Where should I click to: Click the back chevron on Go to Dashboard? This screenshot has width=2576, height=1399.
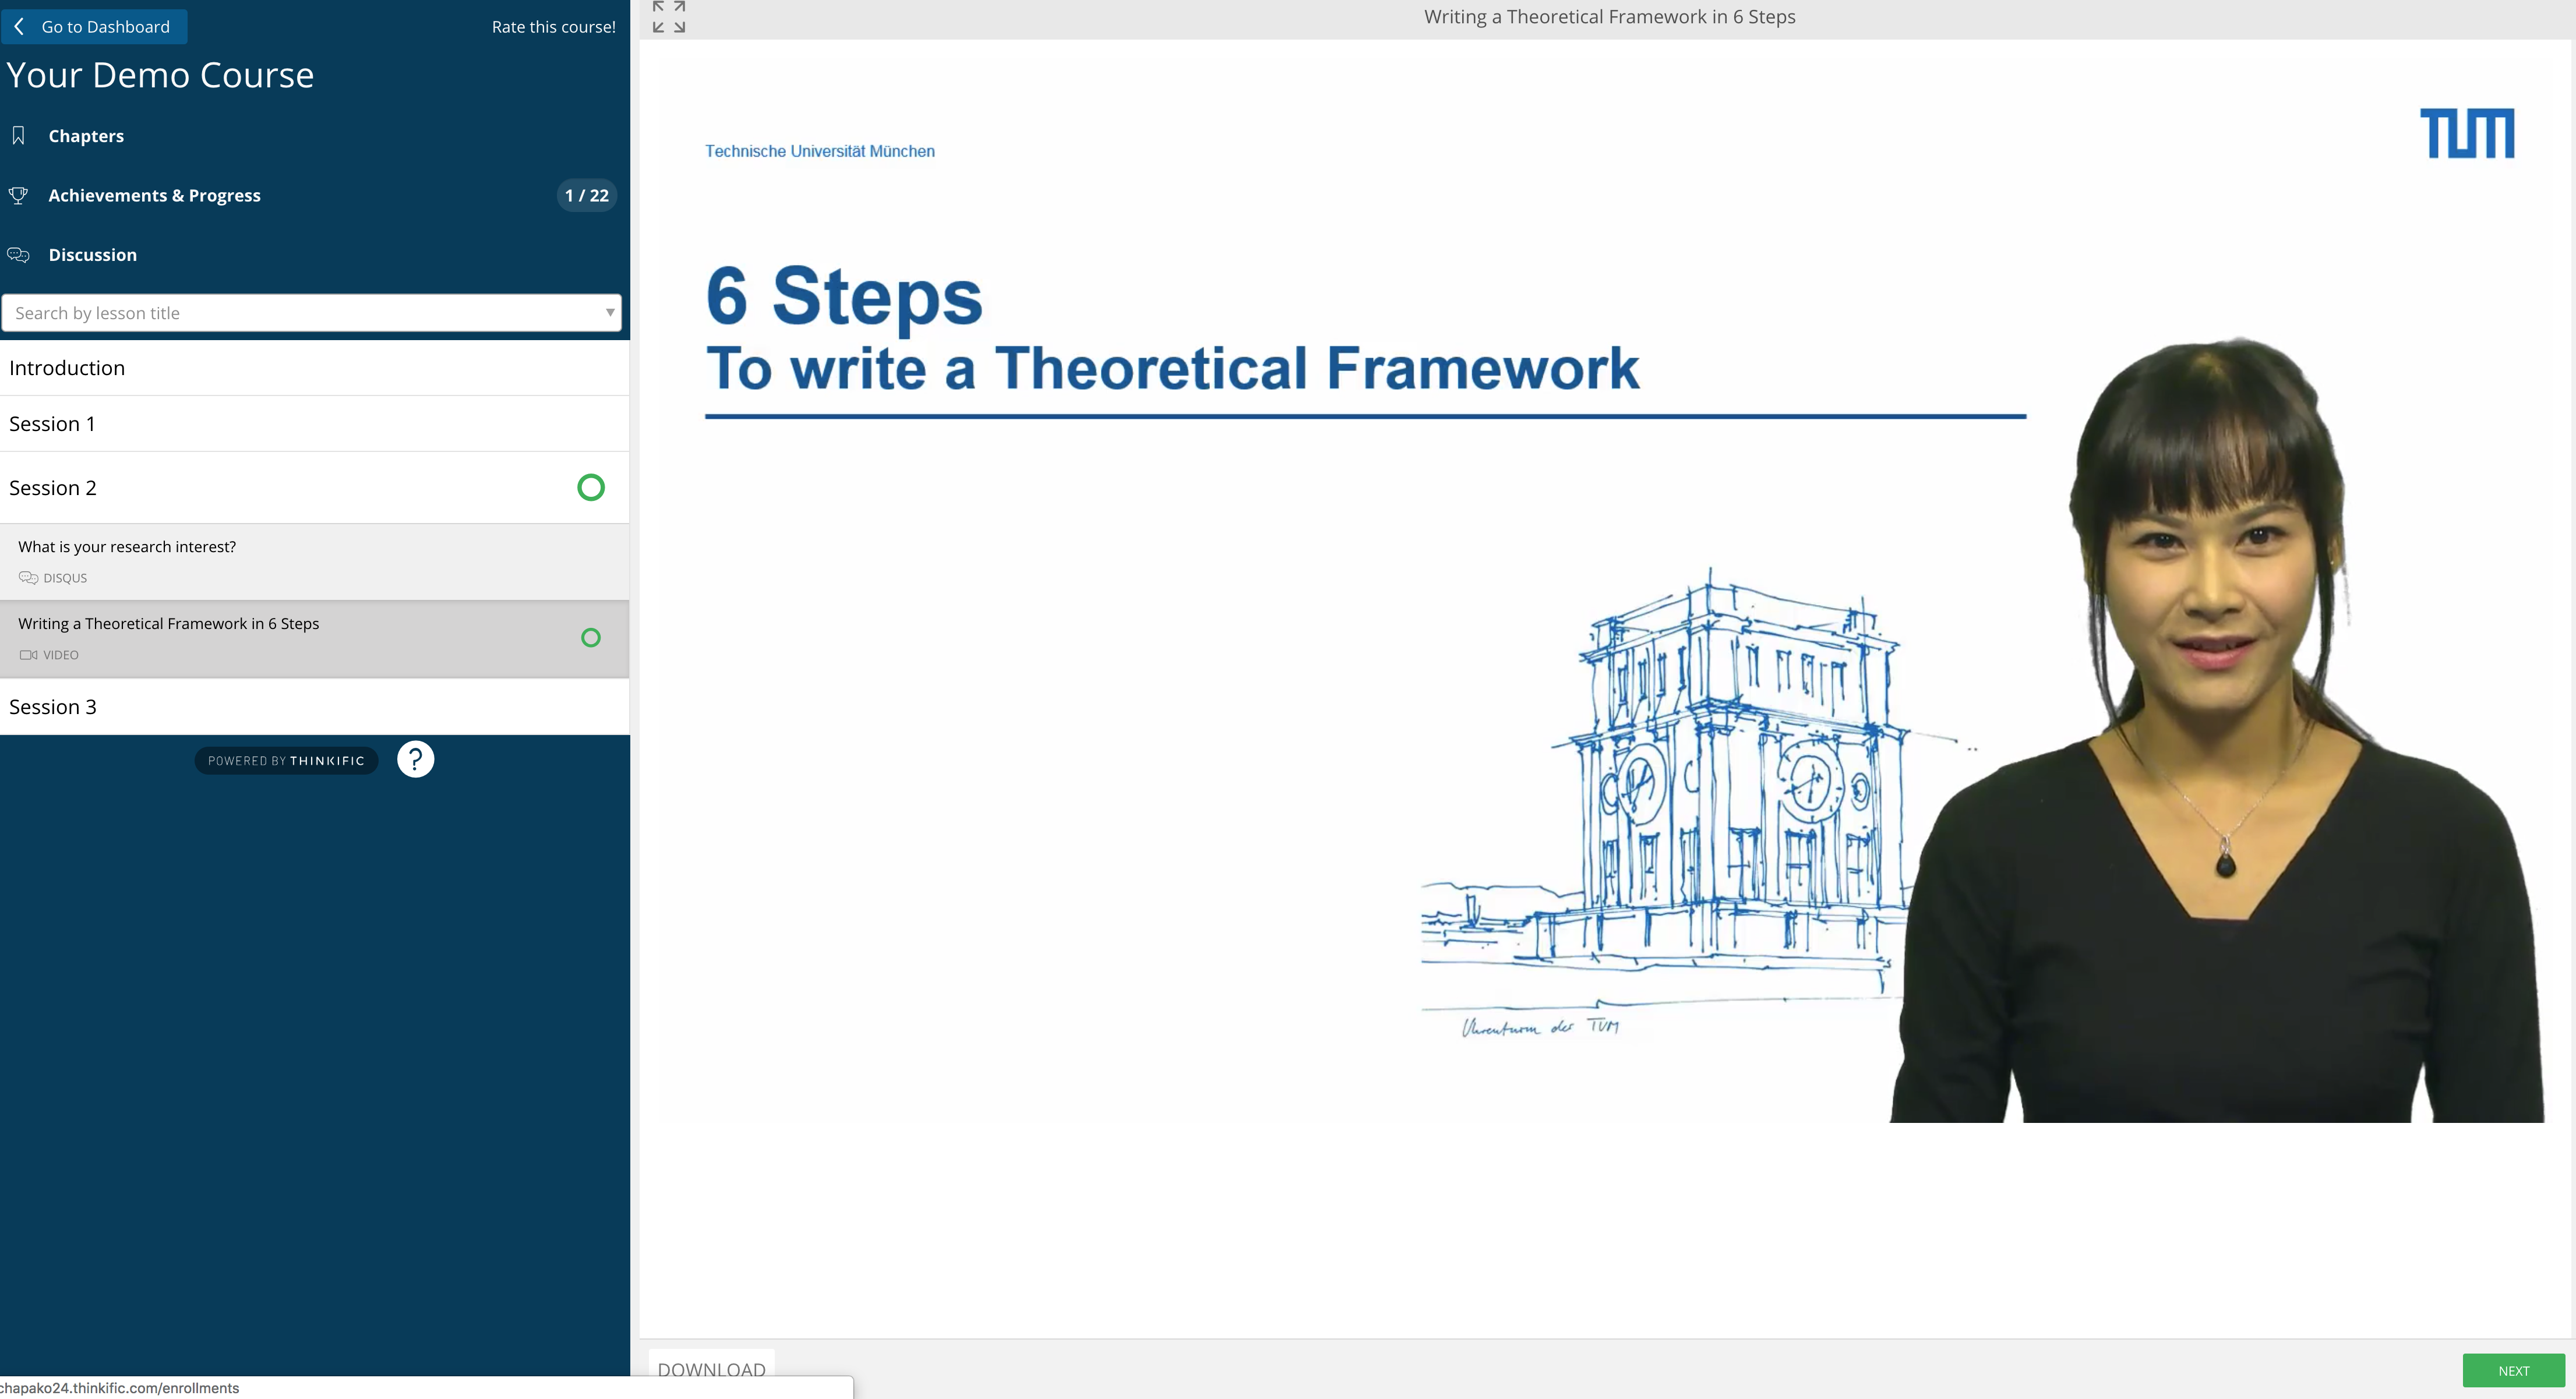coord(19,27)
